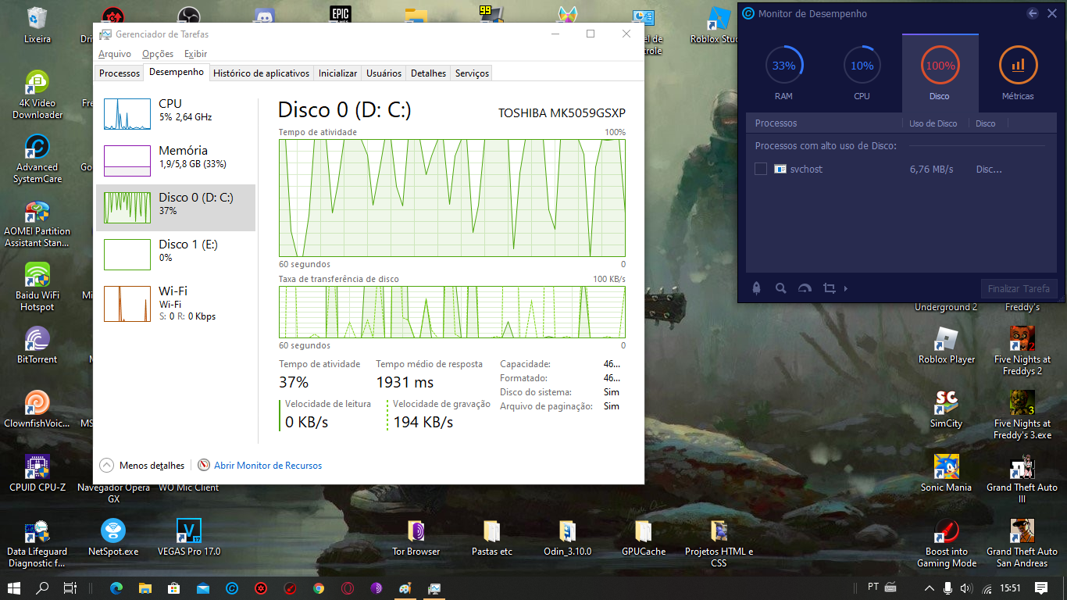1067x600 pixels.
Task: Open Lixeira desktop icon
Action: point(37,23)
